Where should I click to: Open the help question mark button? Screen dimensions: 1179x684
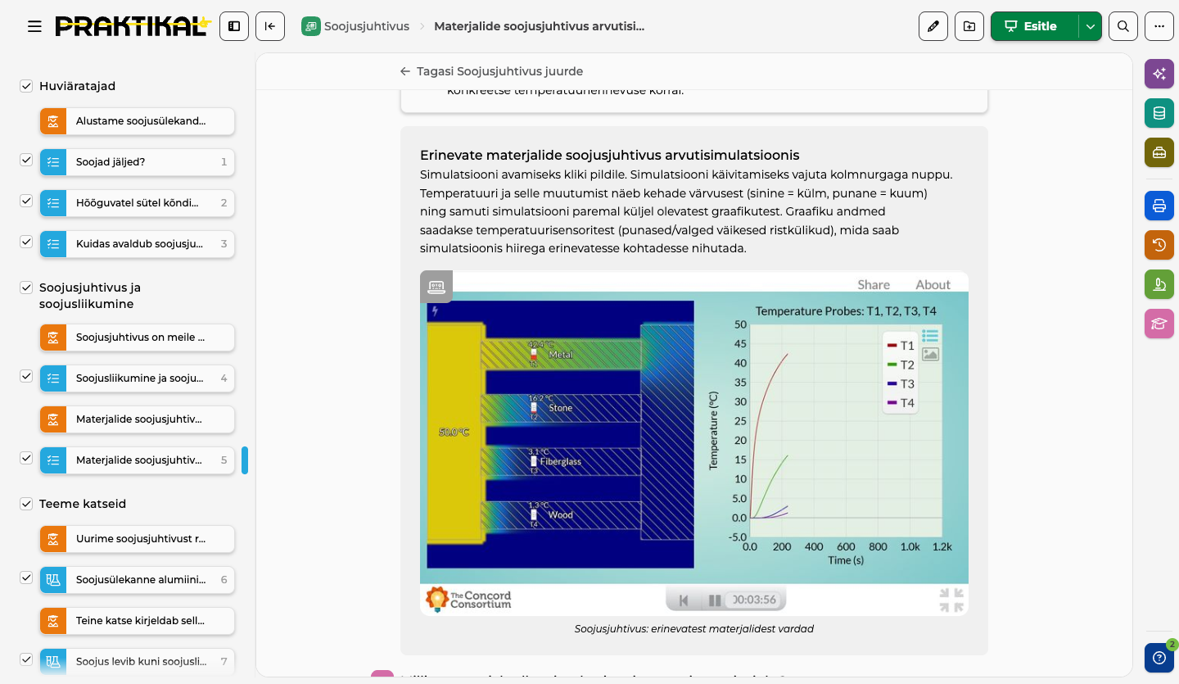(1159, 658)
